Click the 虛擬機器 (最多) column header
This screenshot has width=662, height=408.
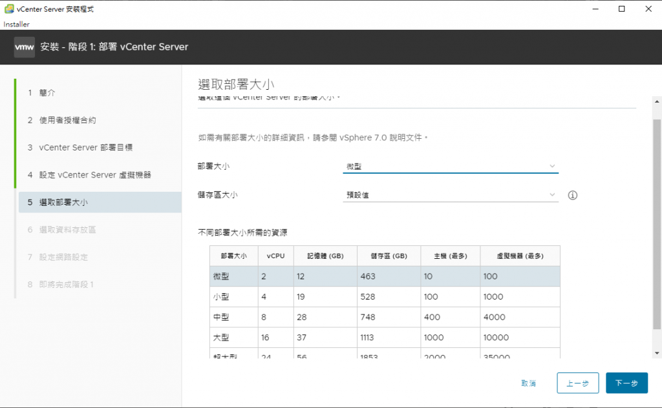(x=520, y=256)
